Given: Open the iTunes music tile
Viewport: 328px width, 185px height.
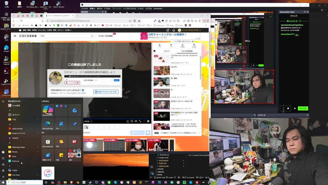Looking at the screenshot, I should click(x=48, y=173).
